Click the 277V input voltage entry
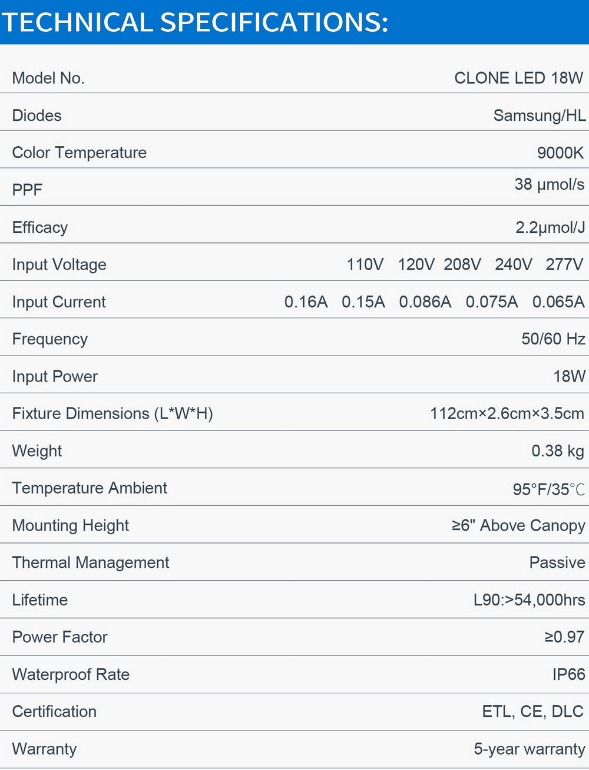Image resolution: width=589 pixels, height=770 pixels. coord(564,264)
